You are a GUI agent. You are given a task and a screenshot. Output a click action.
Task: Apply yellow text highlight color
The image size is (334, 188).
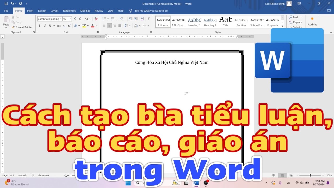pyautogui.click(x=84, y=26)
